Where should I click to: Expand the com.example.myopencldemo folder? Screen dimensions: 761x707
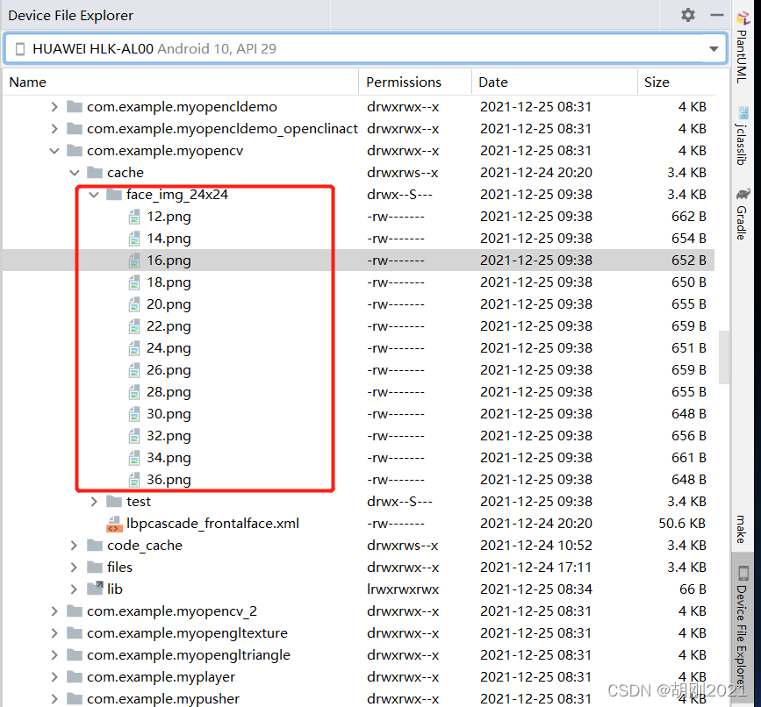tap(54, 107)
